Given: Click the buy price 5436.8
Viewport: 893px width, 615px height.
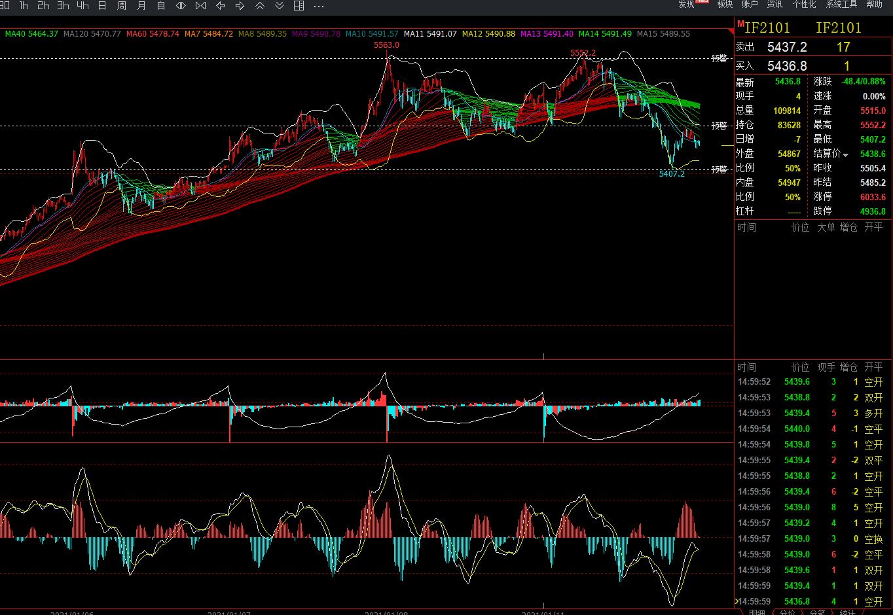Looking at the screenshot, I should coord(787,66).
